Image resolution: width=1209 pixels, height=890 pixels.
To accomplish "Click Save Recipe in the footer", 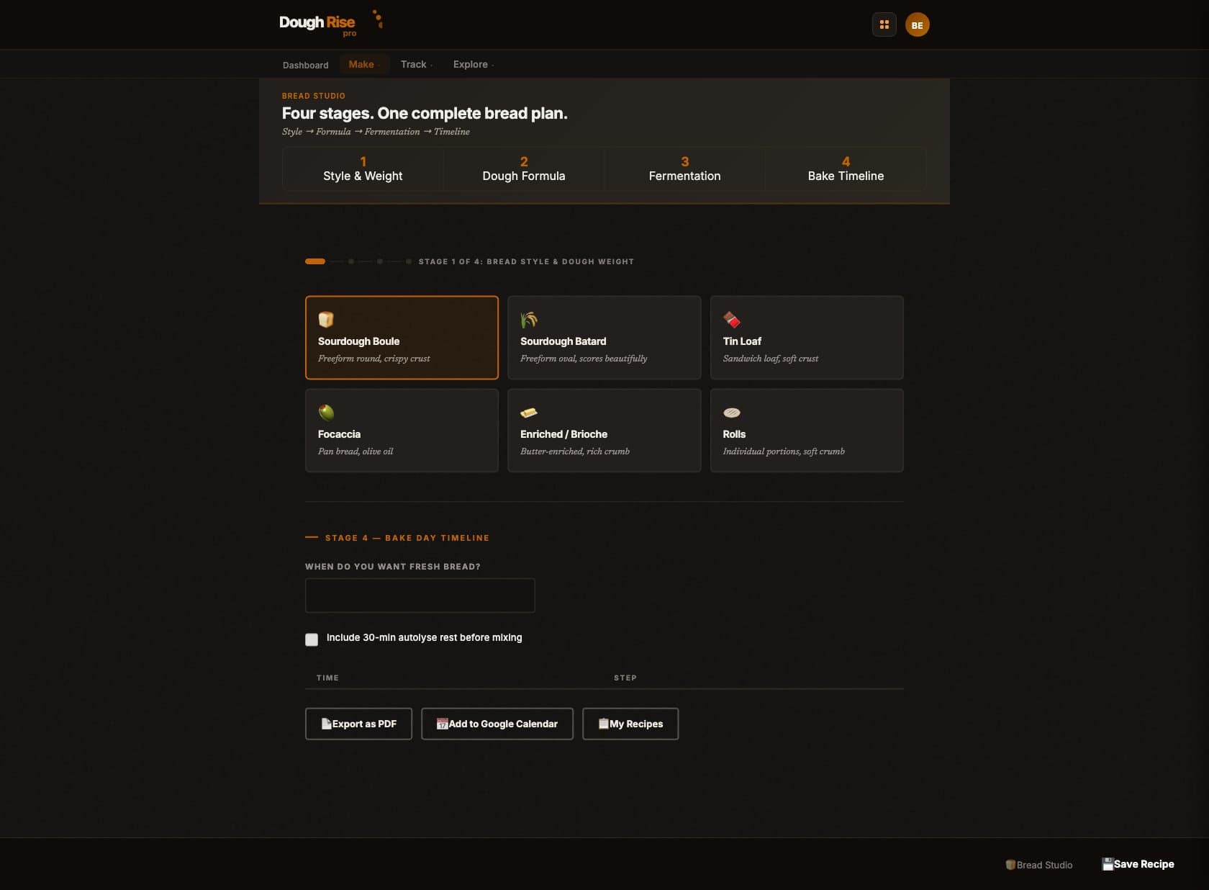I will tap(1138, 864).
